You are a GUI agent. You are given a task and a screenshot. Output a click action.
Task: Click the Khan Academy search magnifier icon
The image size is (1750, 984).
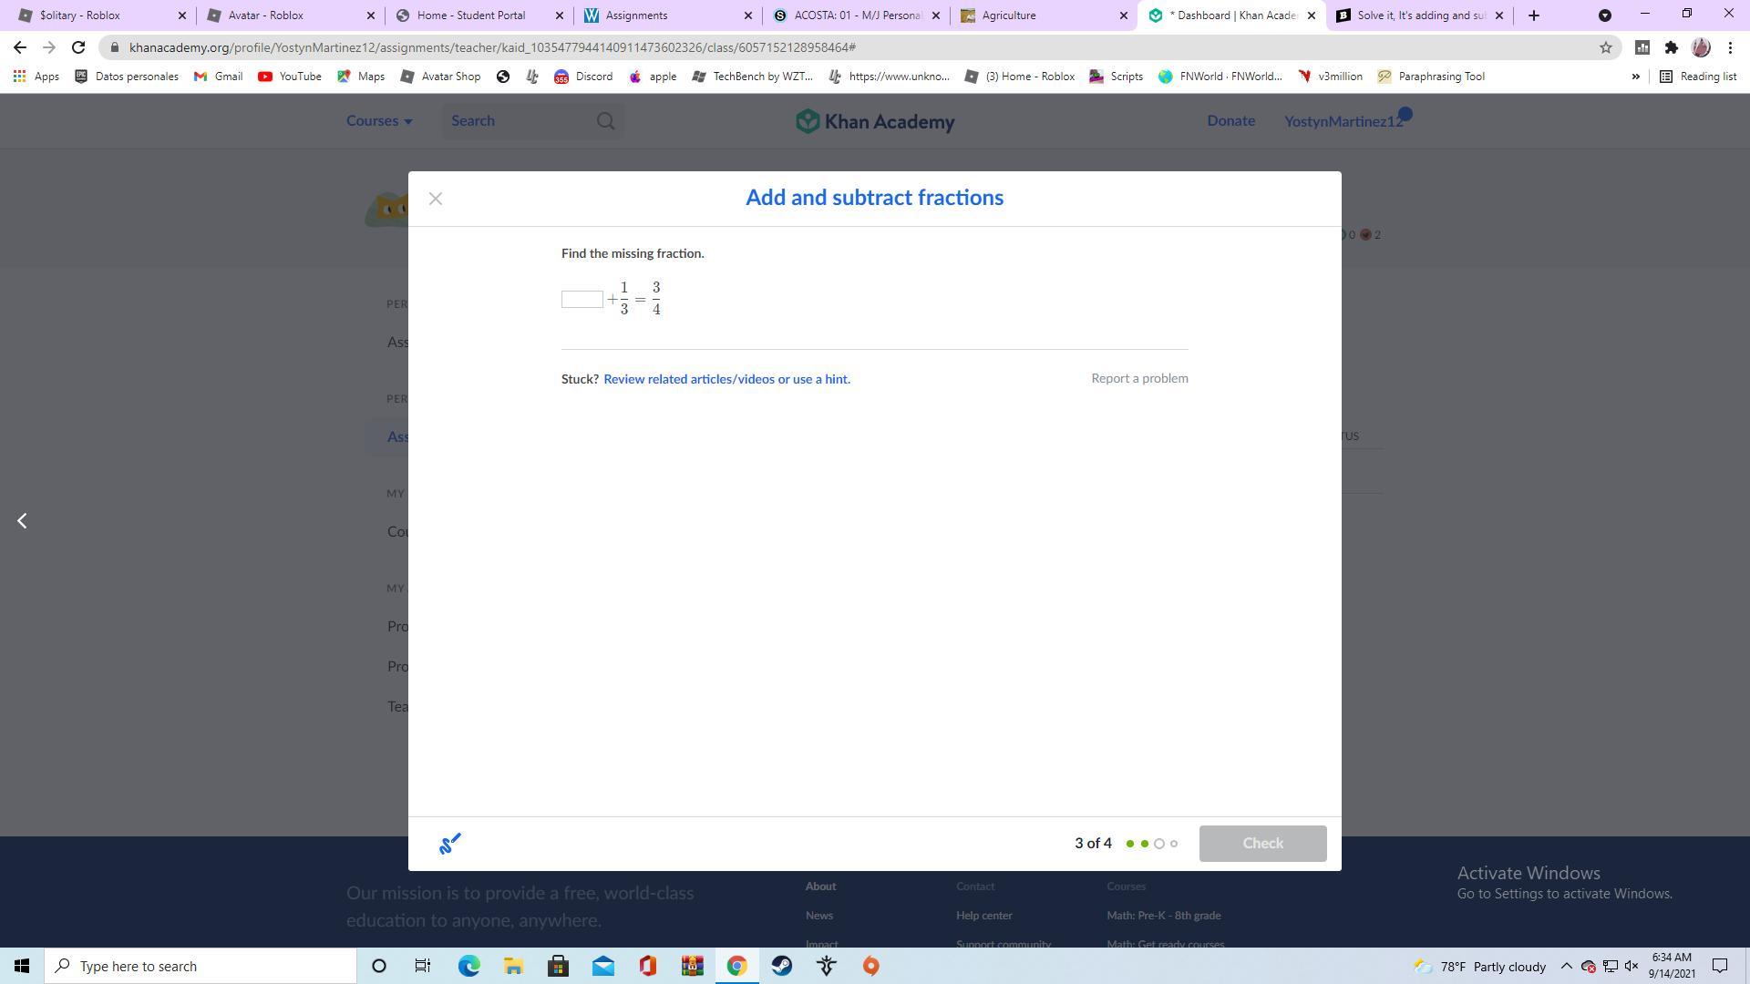(x=605, y=121)
